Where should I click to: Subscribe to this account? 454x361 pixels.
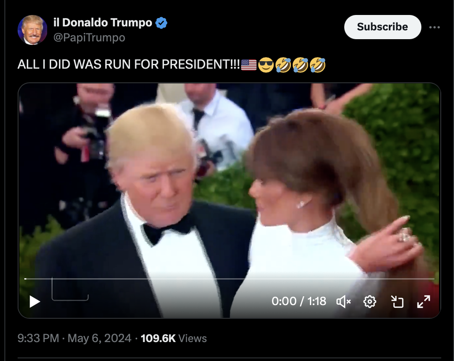coord(382,27)
